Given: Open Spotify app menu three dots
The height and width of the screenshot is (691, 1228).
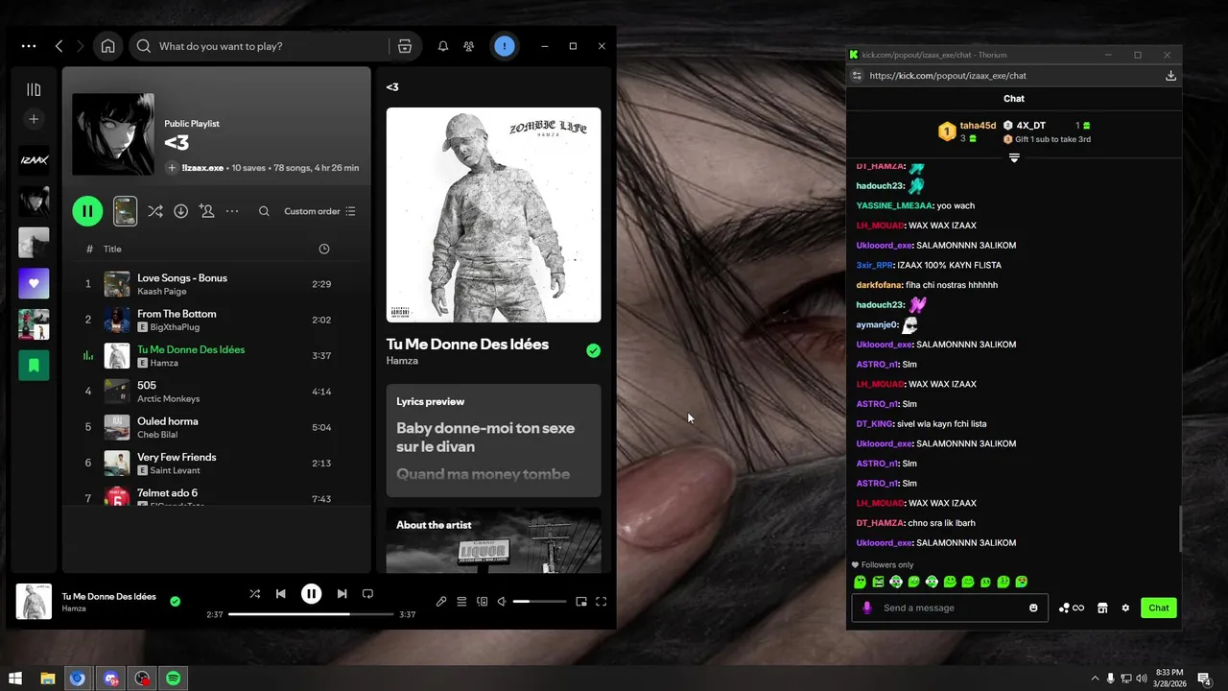Looking at the screenshot, I should click(x=29, y=46).
